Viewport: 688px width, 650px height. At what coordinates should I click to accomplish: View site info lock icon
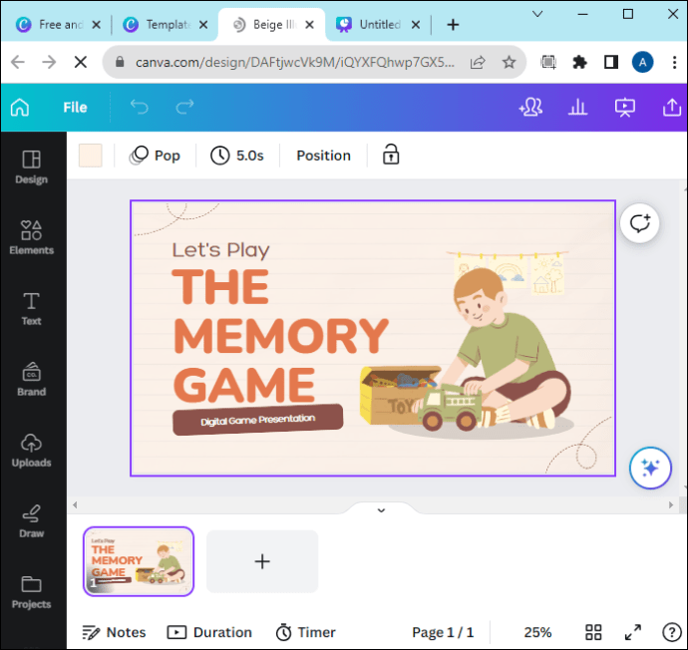(120, 62)
